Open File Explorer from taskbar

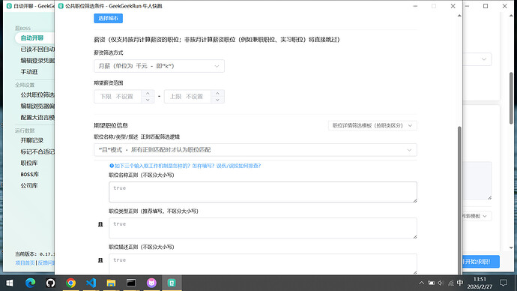point(111,283)
